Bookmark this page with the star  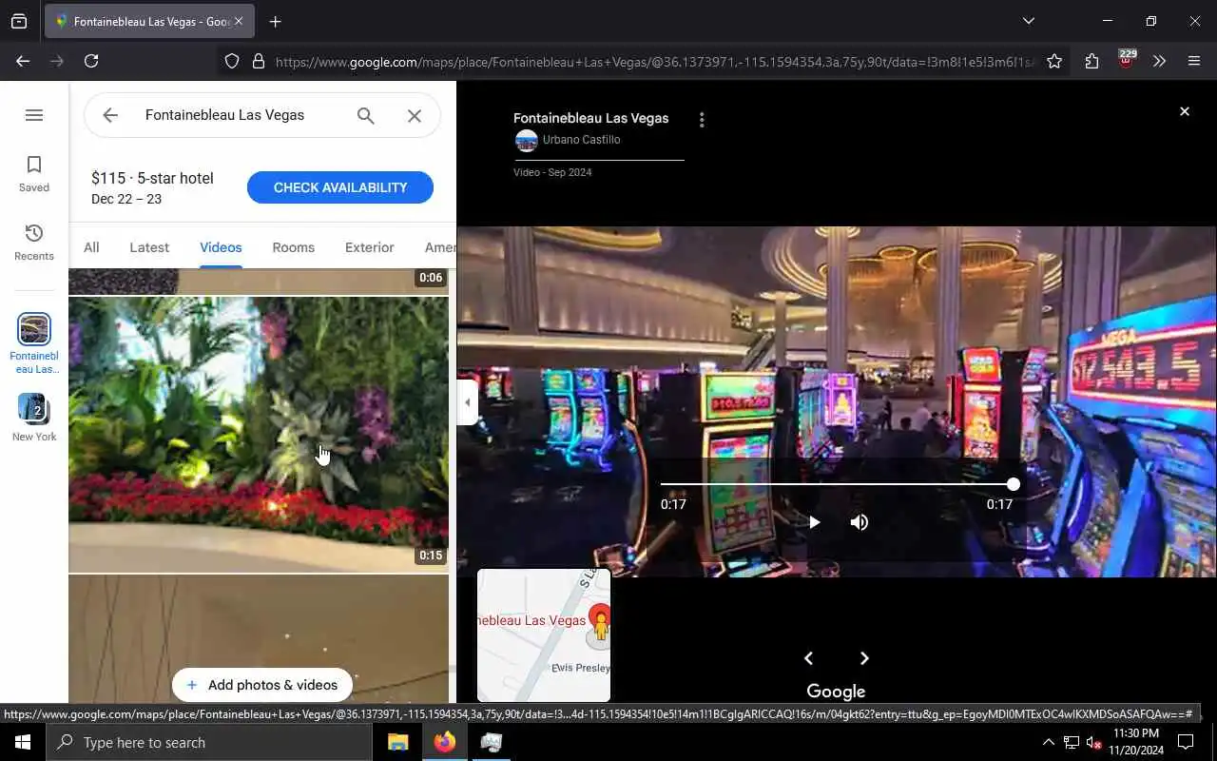(1054, 61)
